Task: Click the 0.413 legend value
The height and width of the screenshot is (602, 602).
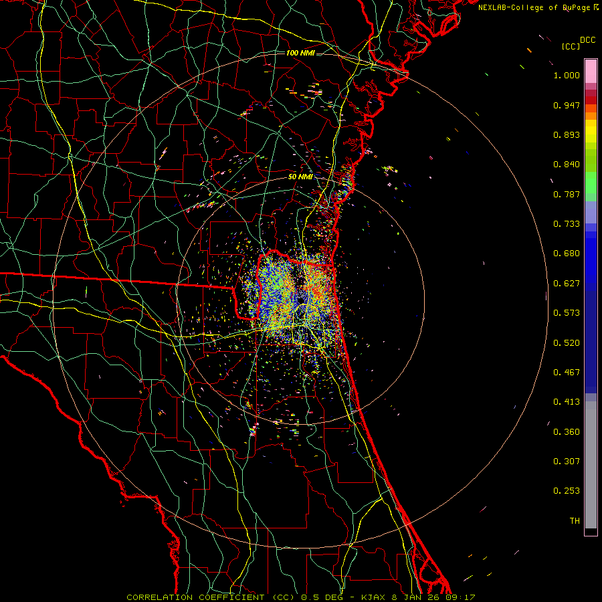Action: point(567,402)
